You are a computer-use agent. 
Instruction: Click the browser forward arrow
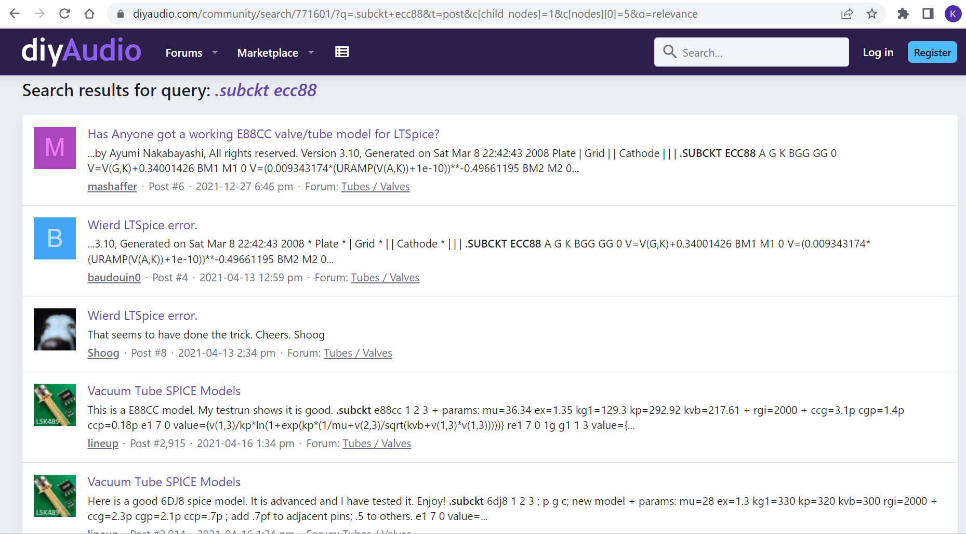(x=39, y=14)
